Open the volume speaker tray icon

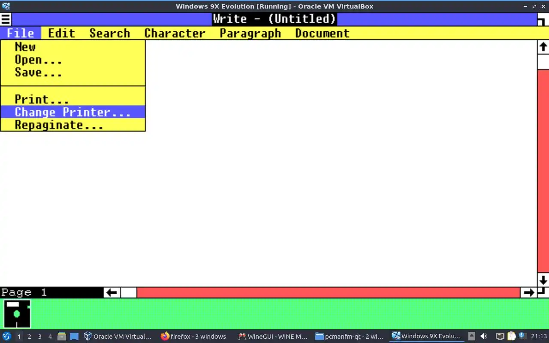(484, 337)
